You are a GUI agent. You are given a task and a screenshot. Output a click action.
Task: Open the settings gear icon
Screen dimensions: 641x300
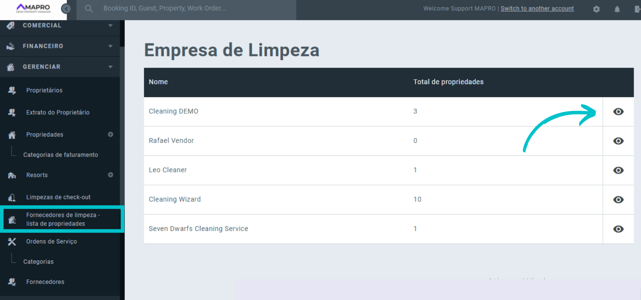596,9
